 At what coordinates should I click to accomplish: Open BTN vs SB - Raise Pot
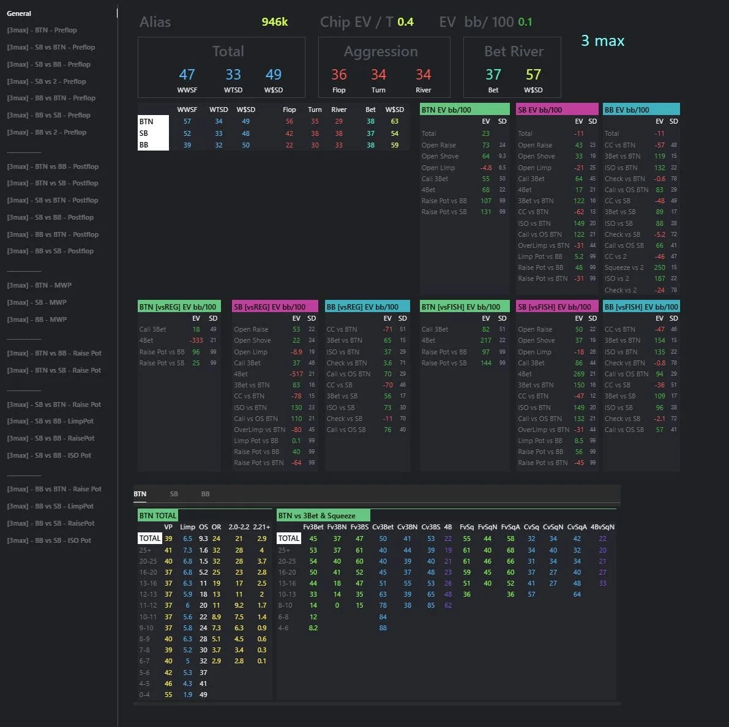(x=54, y=370)
